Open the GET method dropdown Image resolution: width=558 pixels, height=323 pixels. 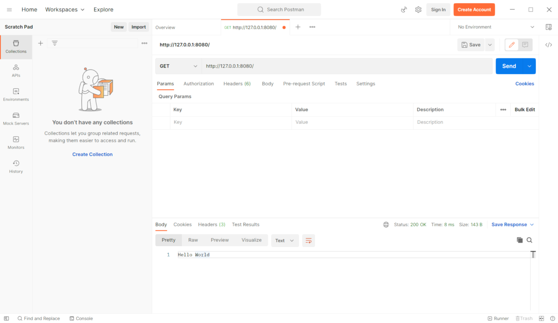click(x=178, y=66)
